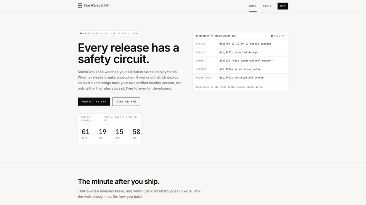The width and height of the screenshot is (366, 205).
Task: Click the STATUS row label
Action: pos(200,44)
